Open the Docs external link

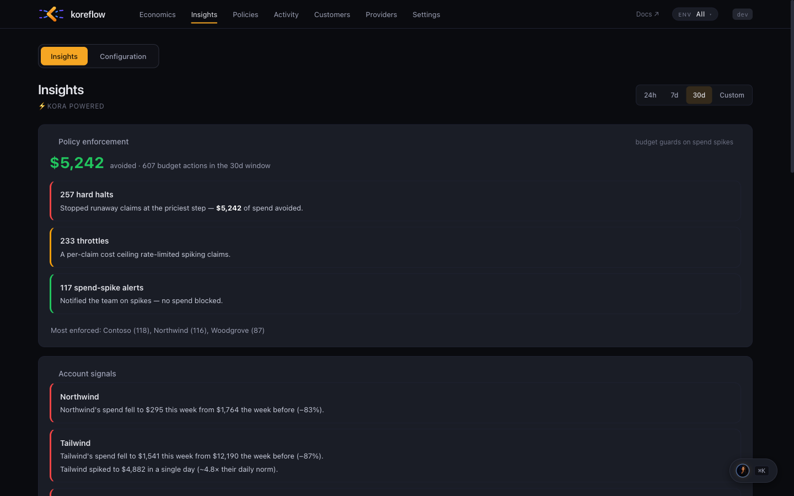click(x=647, y=14)
